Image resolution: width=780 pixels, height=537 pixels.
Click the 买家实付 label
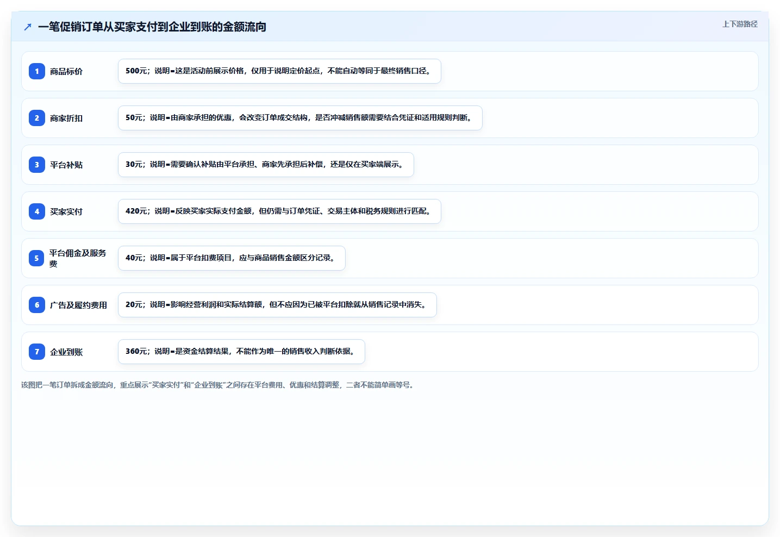[66, 211]
